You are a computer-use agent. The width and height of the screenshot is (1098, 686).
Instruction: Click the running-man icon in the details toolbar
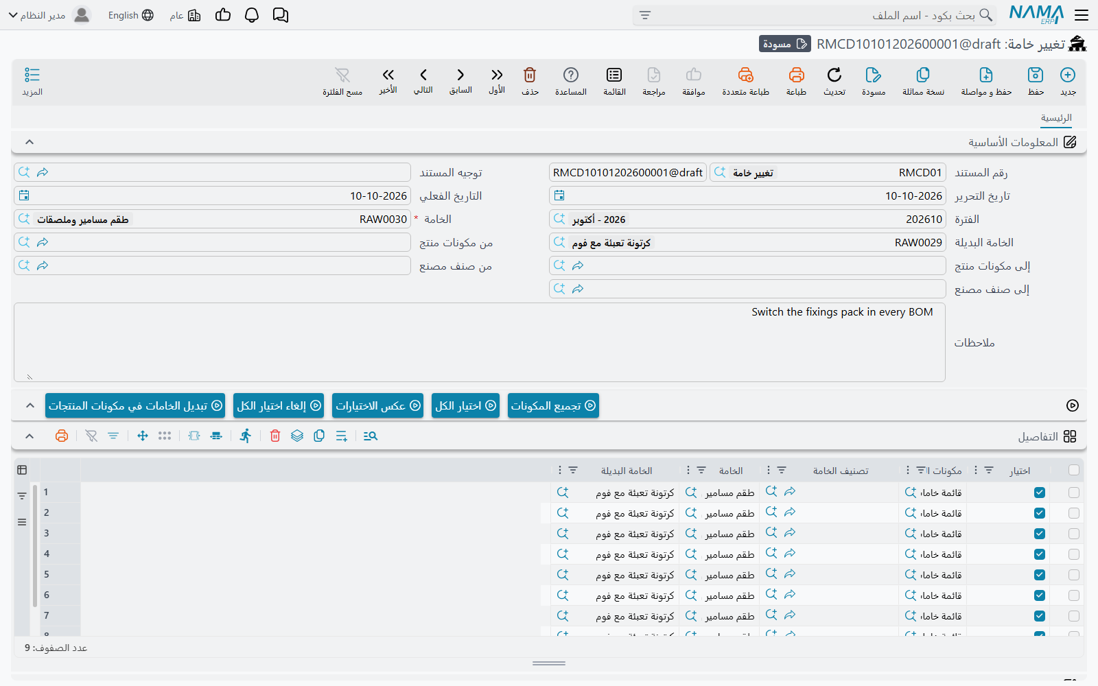coord(246,436)
